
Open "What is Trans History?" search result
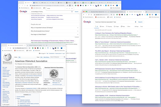tap(113, 42)
